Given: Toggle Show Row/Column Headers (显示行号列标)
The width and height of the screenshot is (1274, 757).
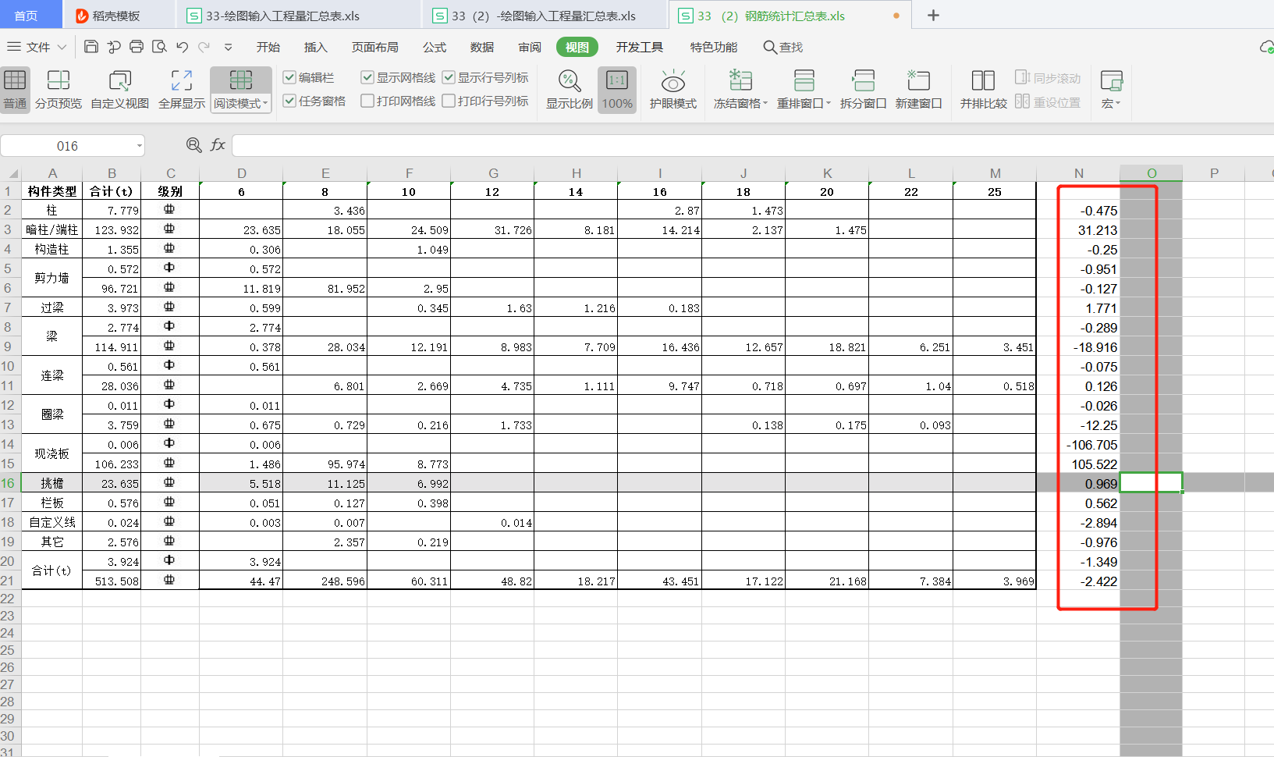Looking at the screenshot, I should pos(449,77).
